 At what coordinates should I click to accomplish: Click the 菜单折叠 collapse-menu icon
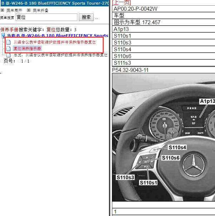pyautogui.click(x=29, y=10)
